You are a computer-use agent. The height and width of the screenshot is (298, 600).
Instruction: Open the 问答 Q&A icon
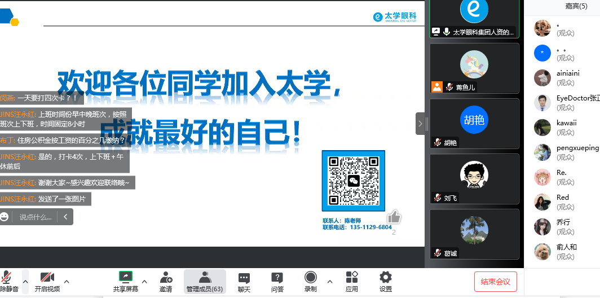tap(277, 281)
